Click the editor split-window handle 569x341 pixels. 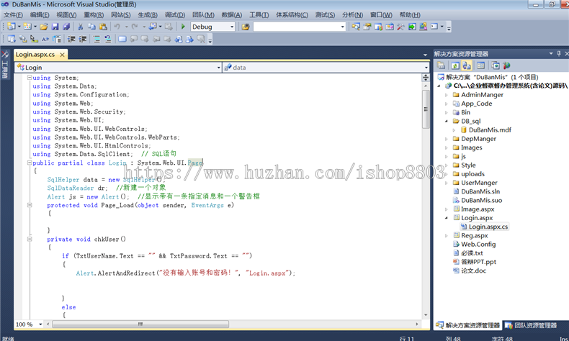pos(426,78)
